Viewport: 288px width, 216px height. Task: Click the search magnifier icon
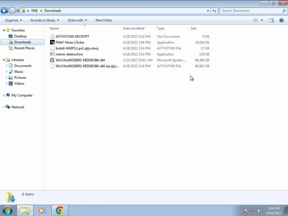click(x=284, y=11)
